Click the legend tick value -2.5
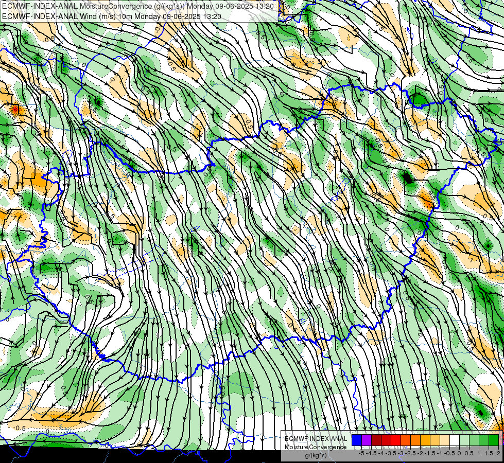The width and height of the screenshot is (504, 463). 410,453
